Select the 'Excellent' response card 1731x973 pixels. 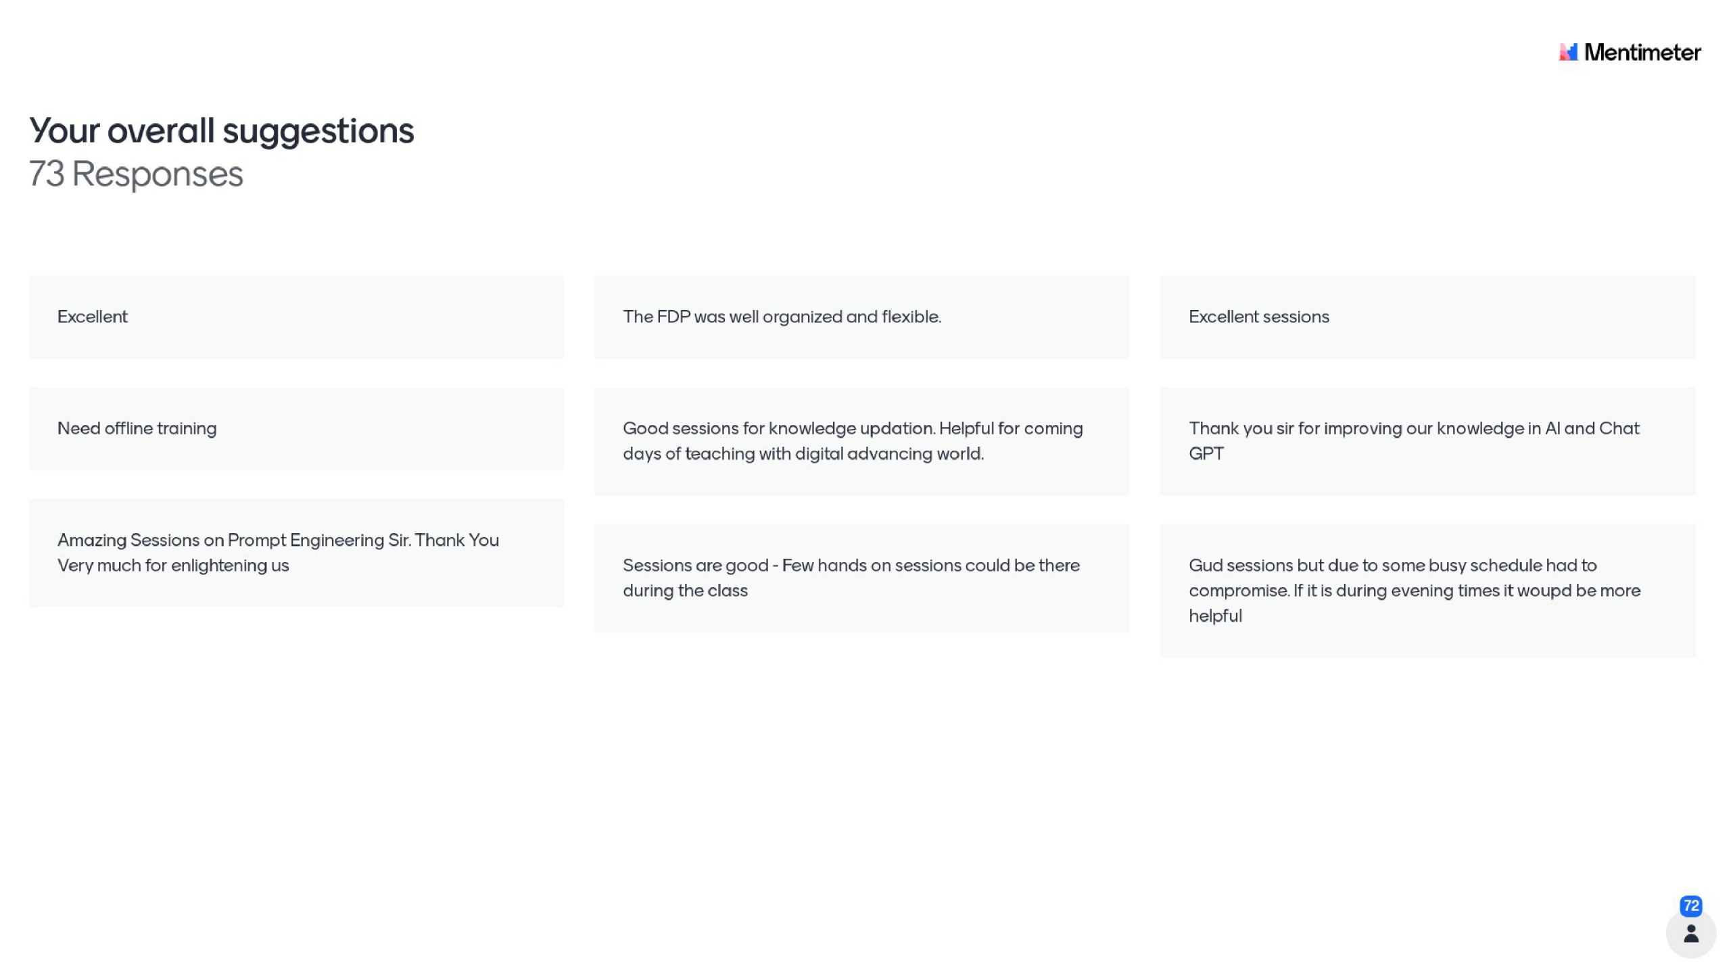click(296, 317)
